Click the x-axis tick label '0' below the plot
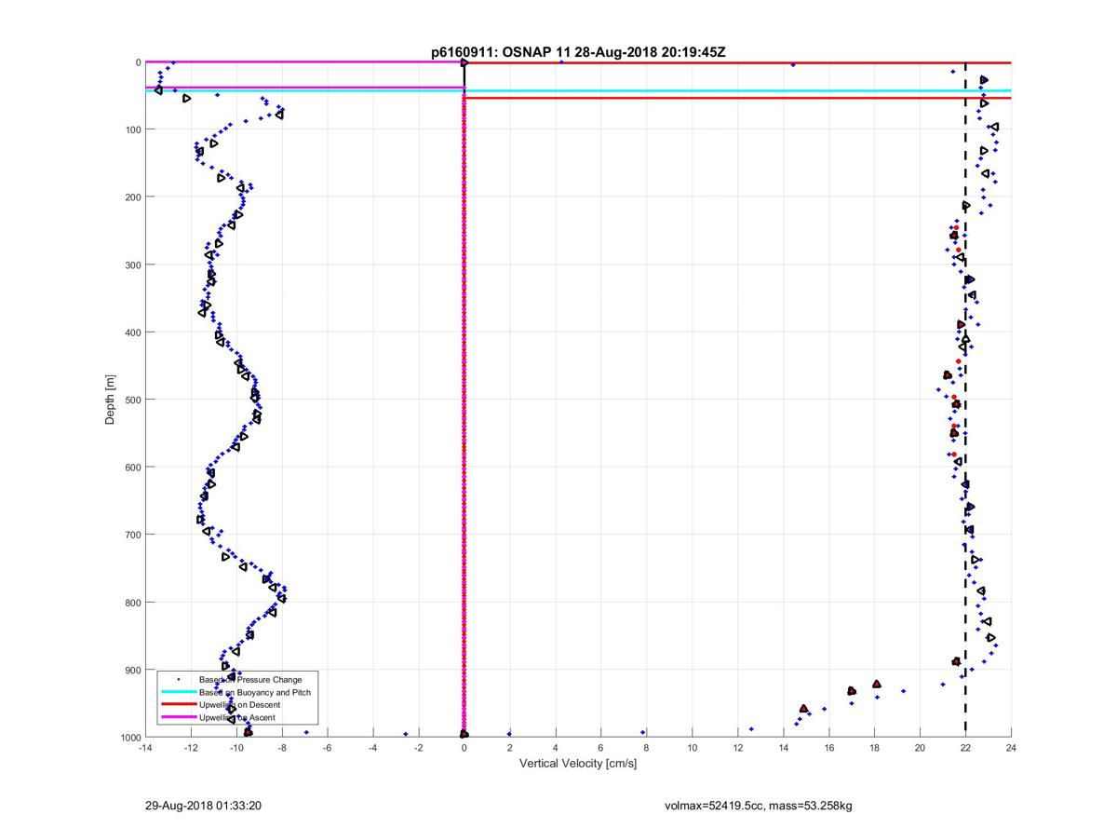This screenshot has height=828, width=1117. click(464, 748)
